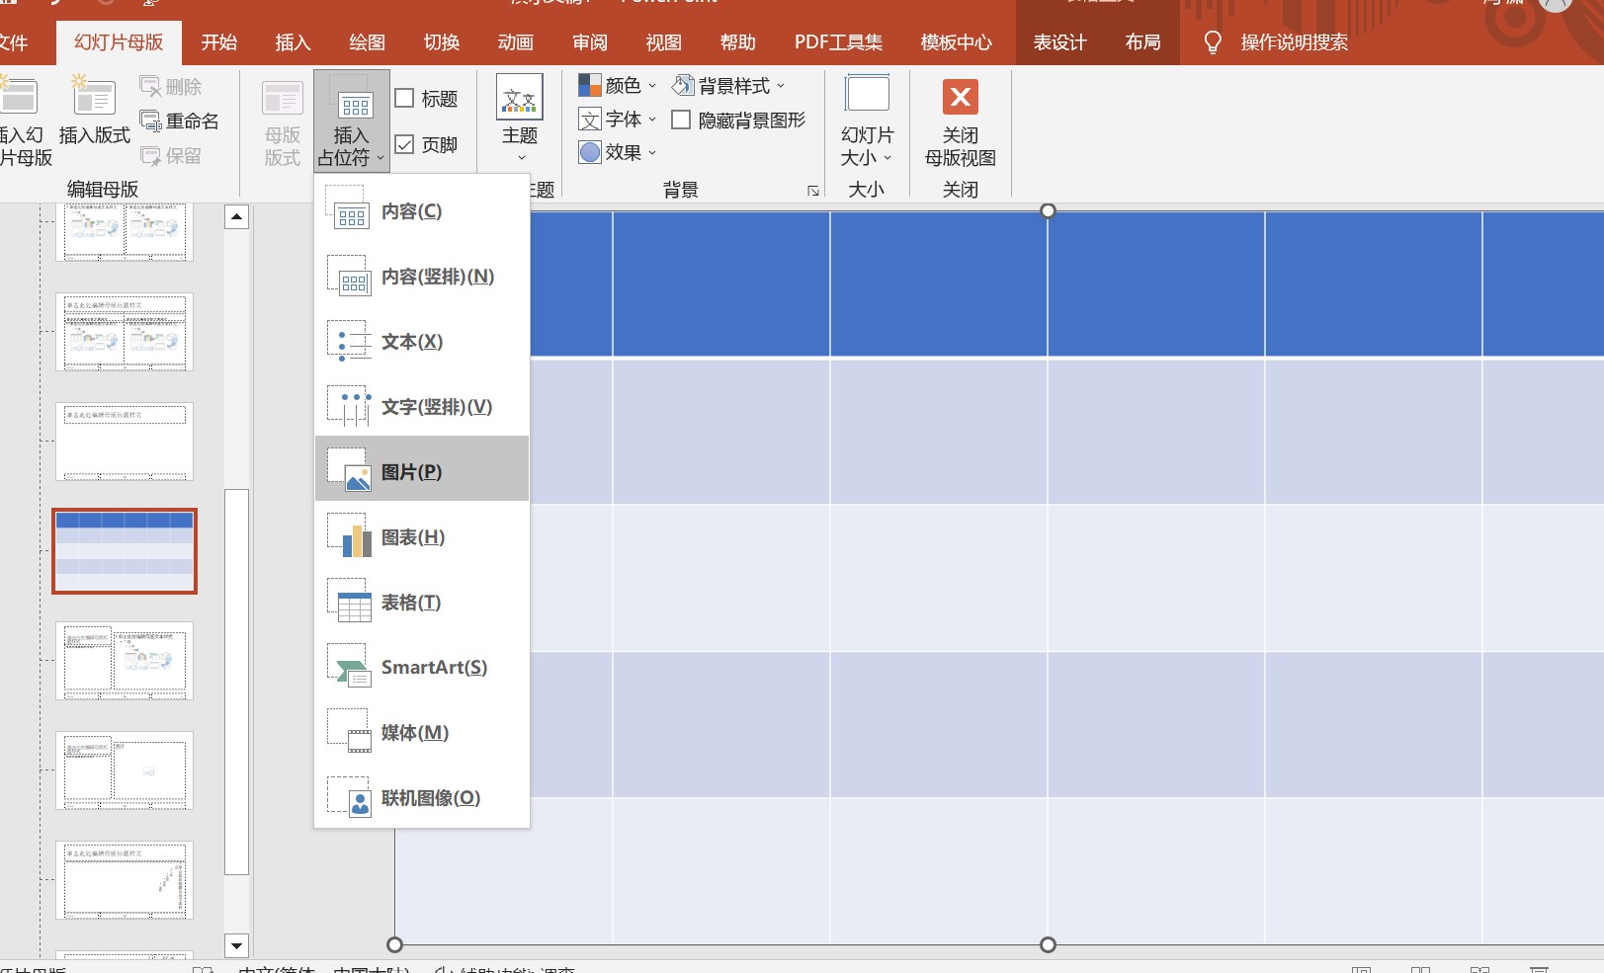Open the Fonts dropdown
This screenshot has width=1604, height=973.
click(618, 120)
